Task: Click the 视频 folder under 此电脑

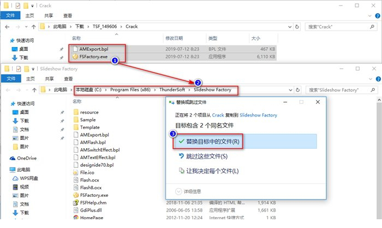Action: pyautogui.click(x=25, y=186)
